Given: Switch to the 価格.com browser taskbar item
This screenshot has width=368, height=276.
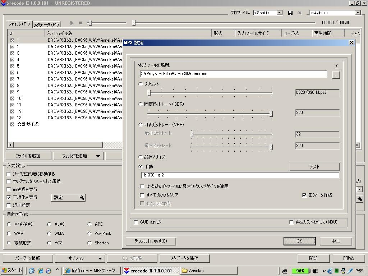Looking at the screenshot, I should 92,271.
